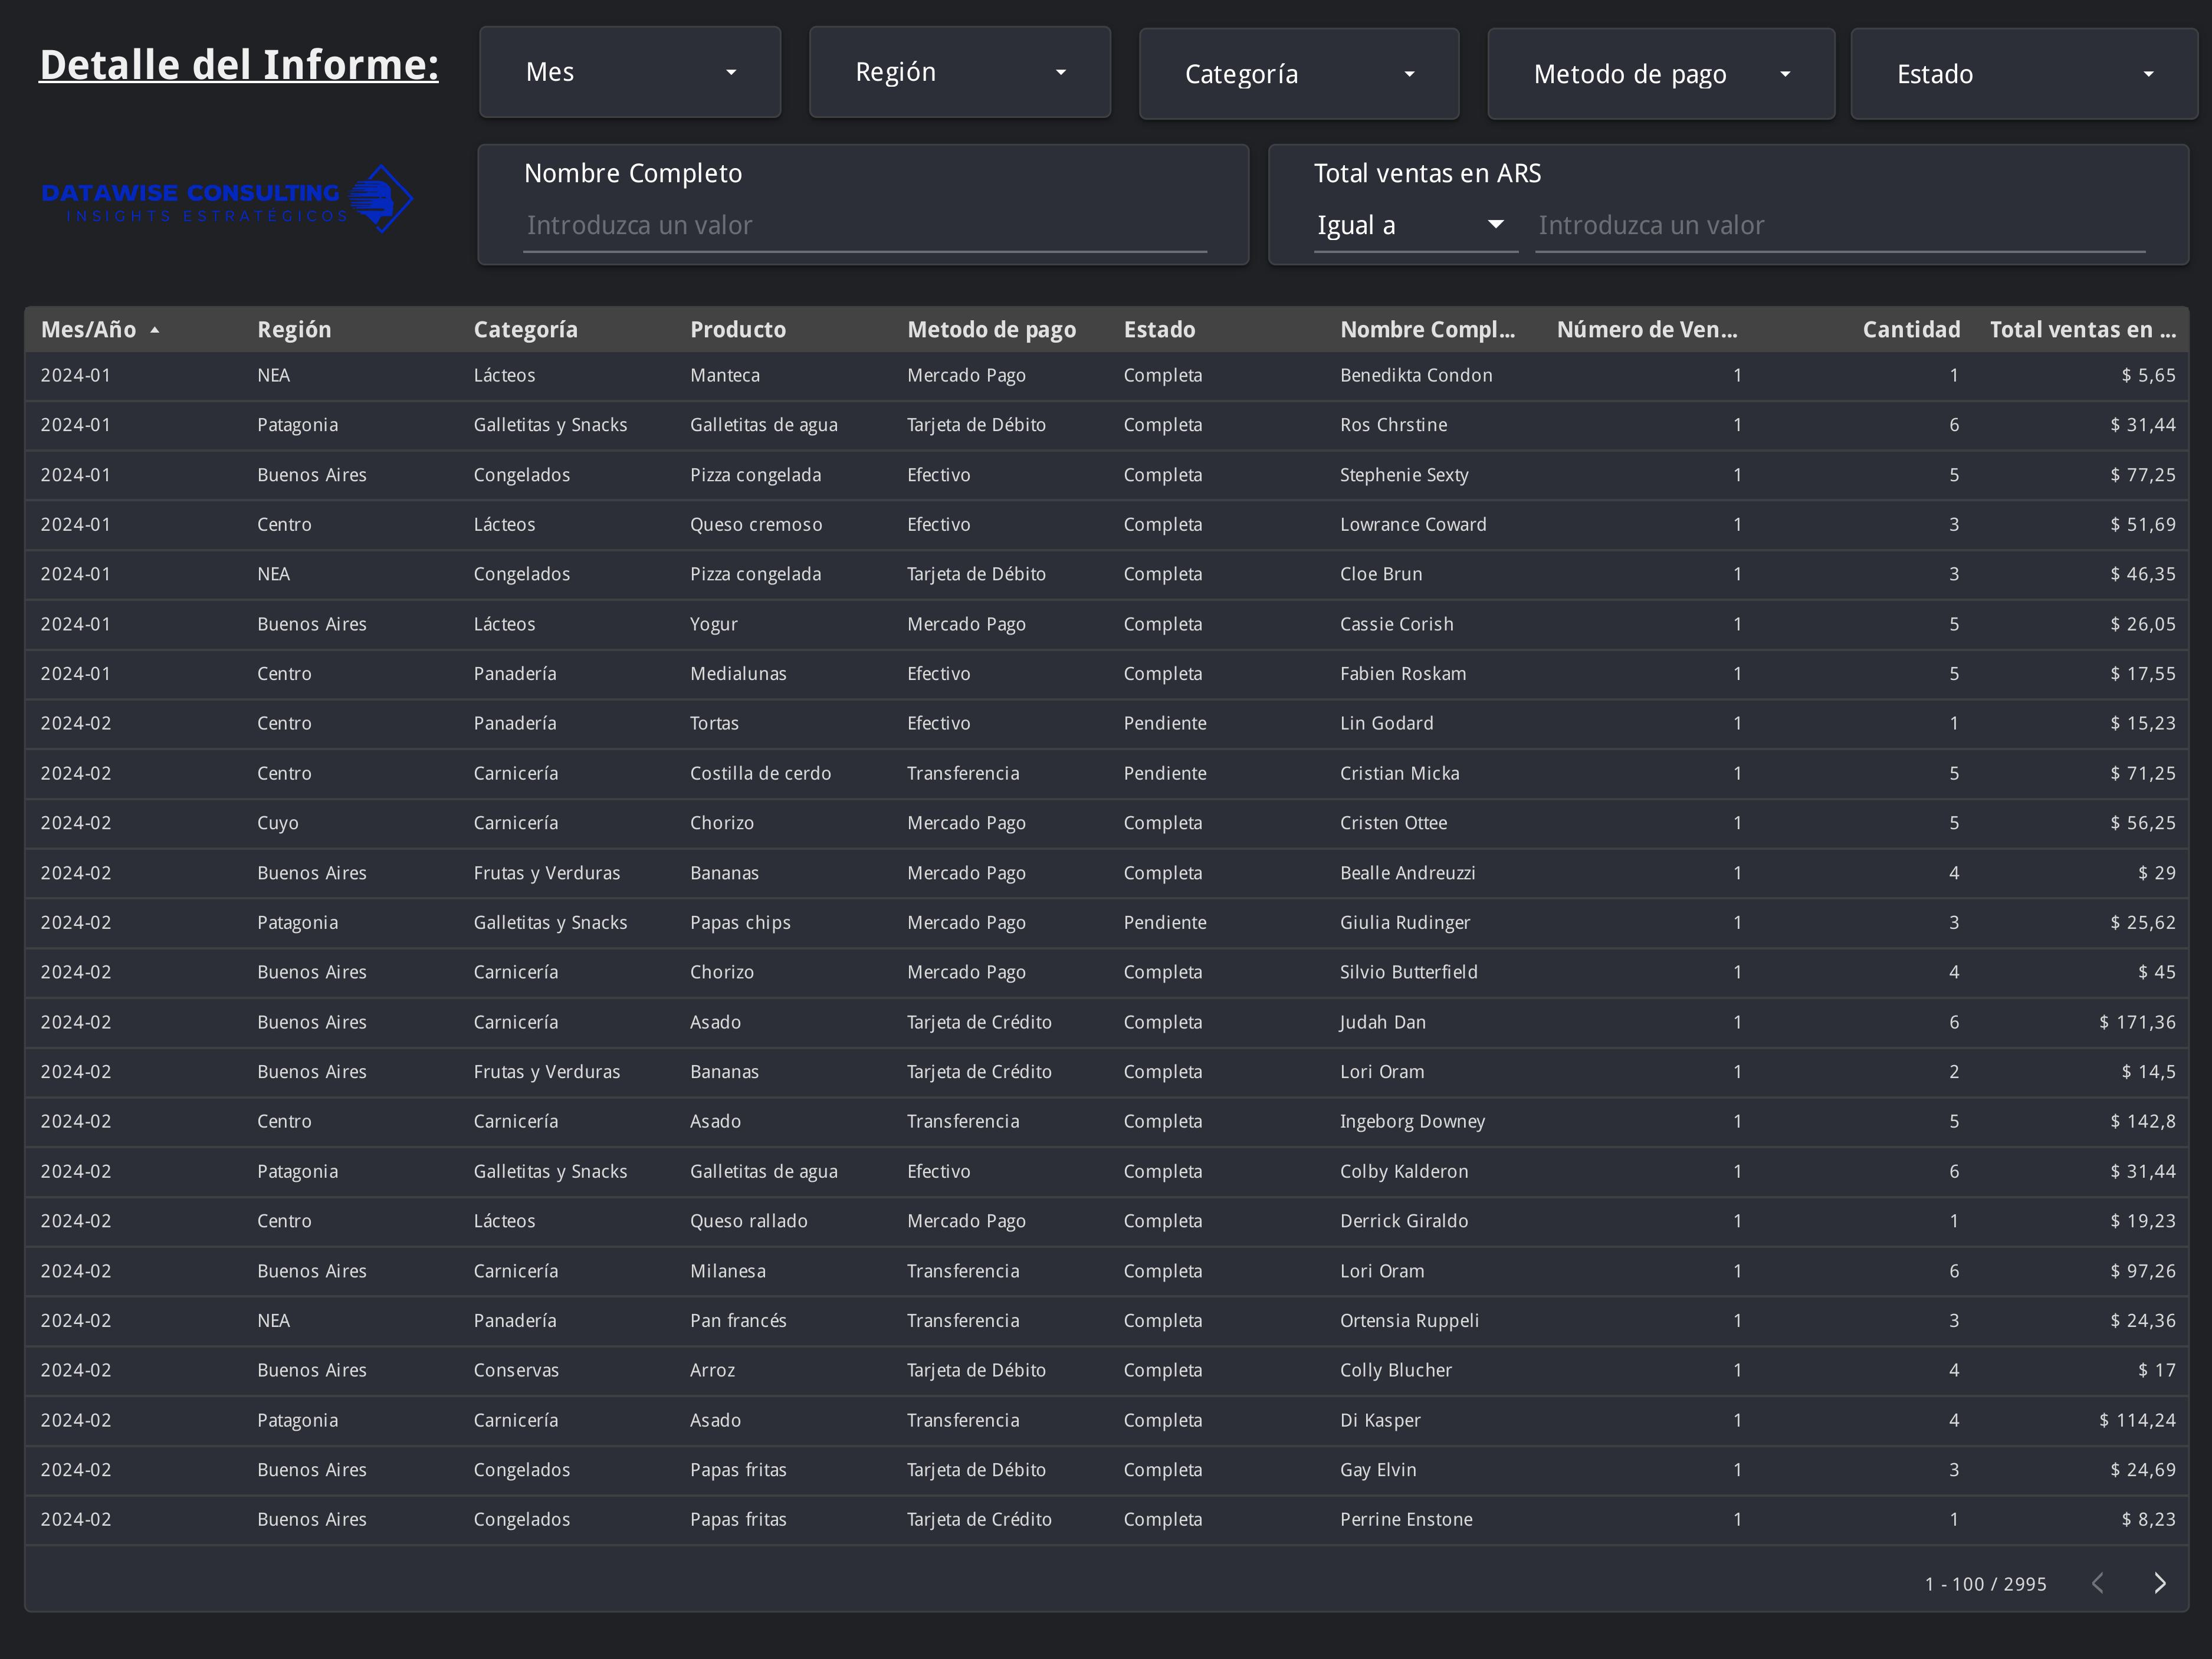Click the Región dropdown chevron

[x=1061, y=72]
